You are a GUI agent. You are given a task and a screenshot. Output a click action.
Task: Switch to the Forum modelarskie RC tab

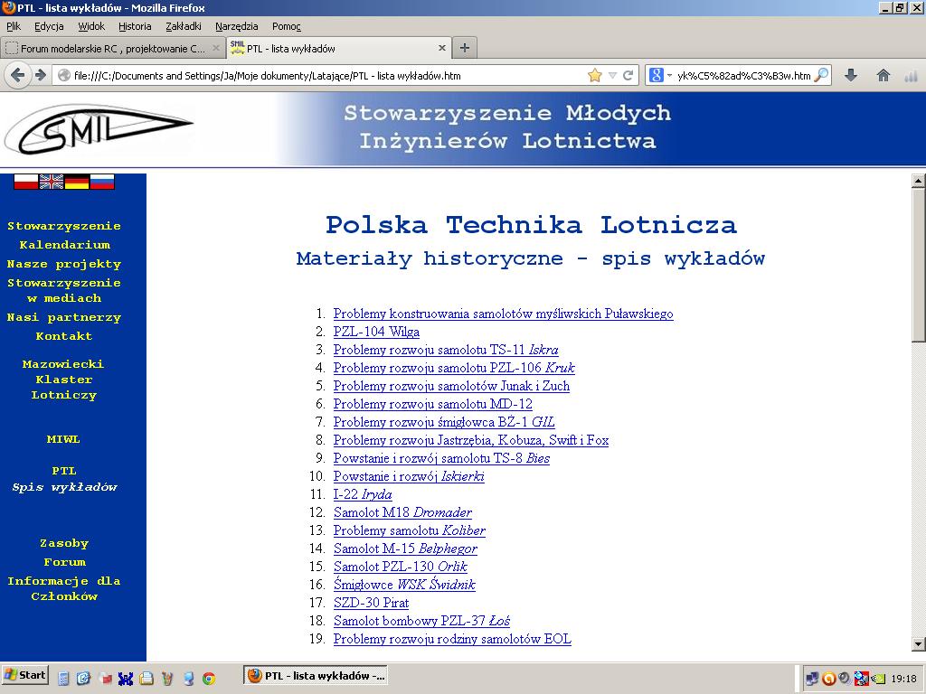pos(109,48)
